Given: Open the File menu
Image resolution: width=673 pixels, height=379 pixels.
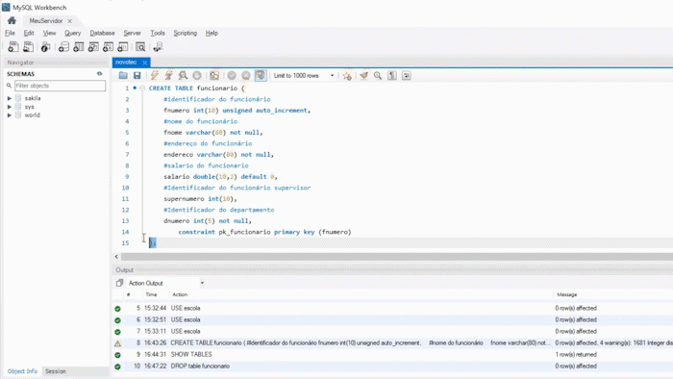Looking at the screenshot, I should [x=10, y=33].
